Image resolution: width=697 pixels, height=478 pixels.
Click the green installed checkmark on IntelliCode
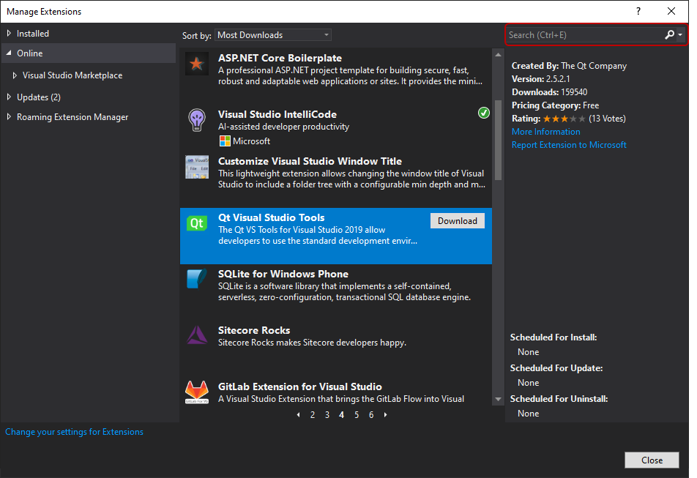click(x=483, y=113)
